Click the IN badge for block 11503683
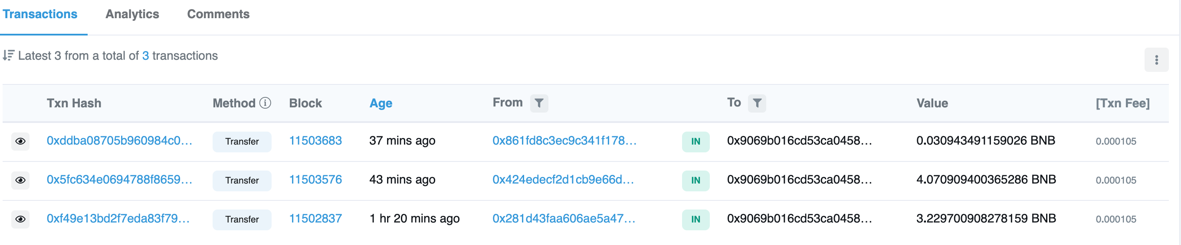The image size is (1181, 245). 695,141
